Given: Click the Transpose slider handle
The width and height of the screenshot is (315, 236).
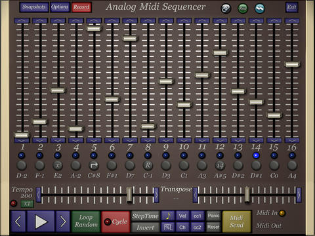Looking at the screenshot, I should click(x=247, y=195).
